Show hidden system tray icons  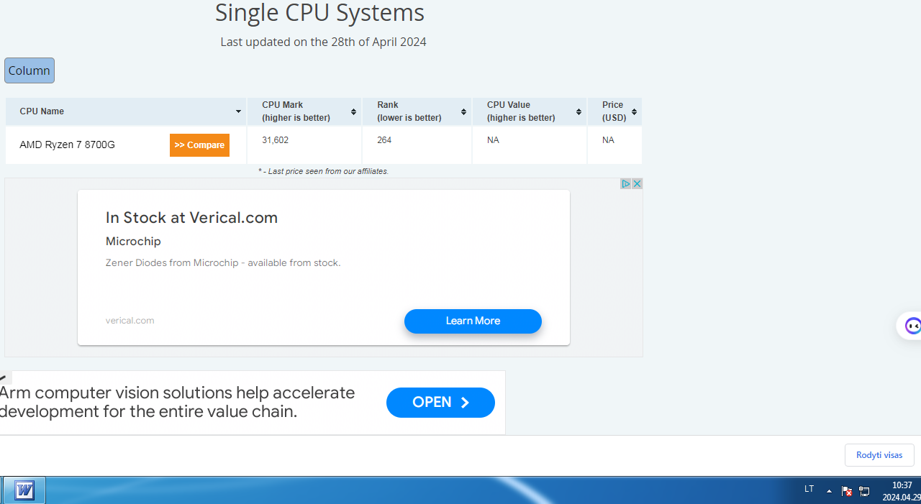[x=829, y=491]
